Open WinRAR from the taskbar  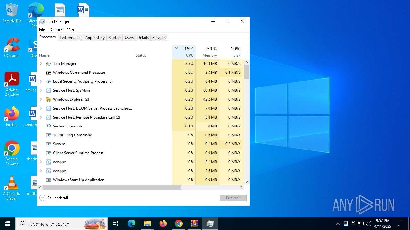[x=194, y=224]
